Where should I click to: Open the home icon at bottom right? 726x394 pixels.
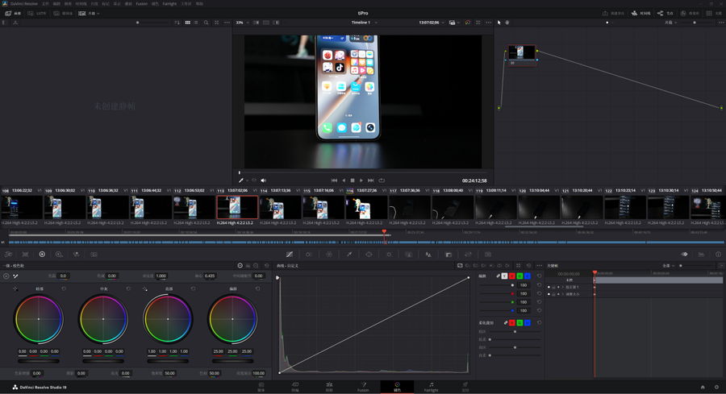click(x=703, y=387)
